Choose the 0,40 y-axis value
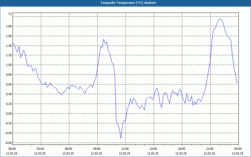The width and height of the screenshot is (251, 157). click(x=9, y=94)
